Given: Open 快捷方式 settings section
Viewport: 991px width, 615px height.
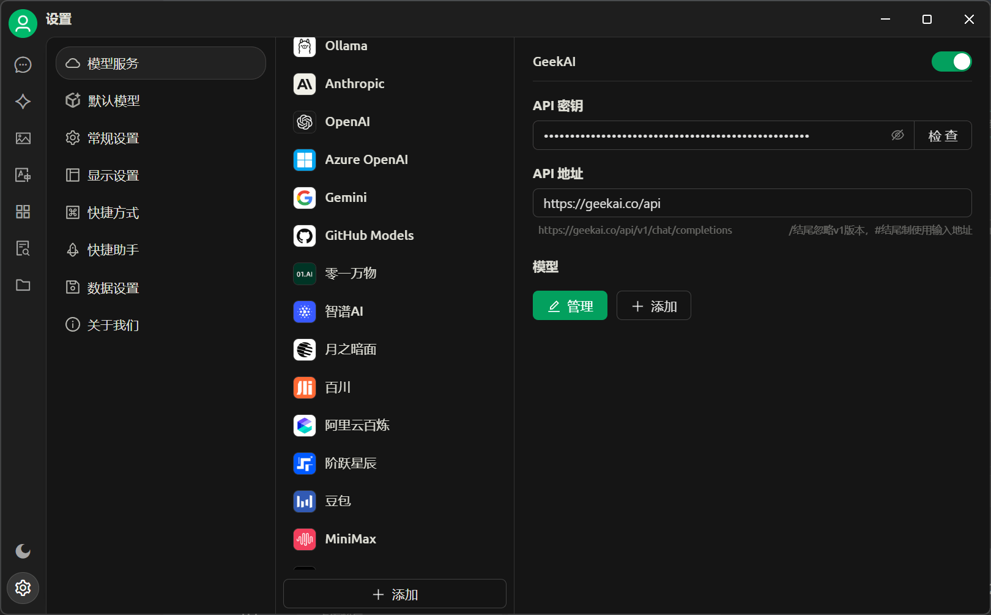Looking at the screenshot, I should point(161,212).
